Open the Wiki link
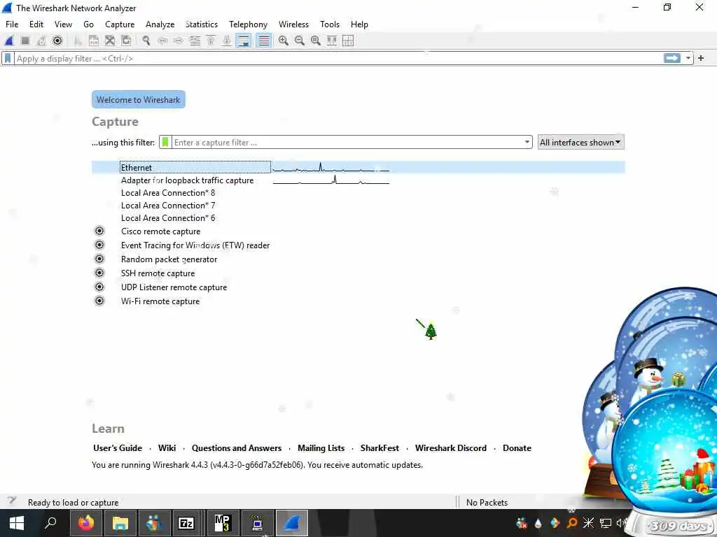 pyautogui.click(x=167, y=448)
